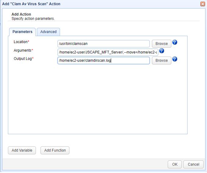Place cursor in Output Log field

(x=103, y=61)
